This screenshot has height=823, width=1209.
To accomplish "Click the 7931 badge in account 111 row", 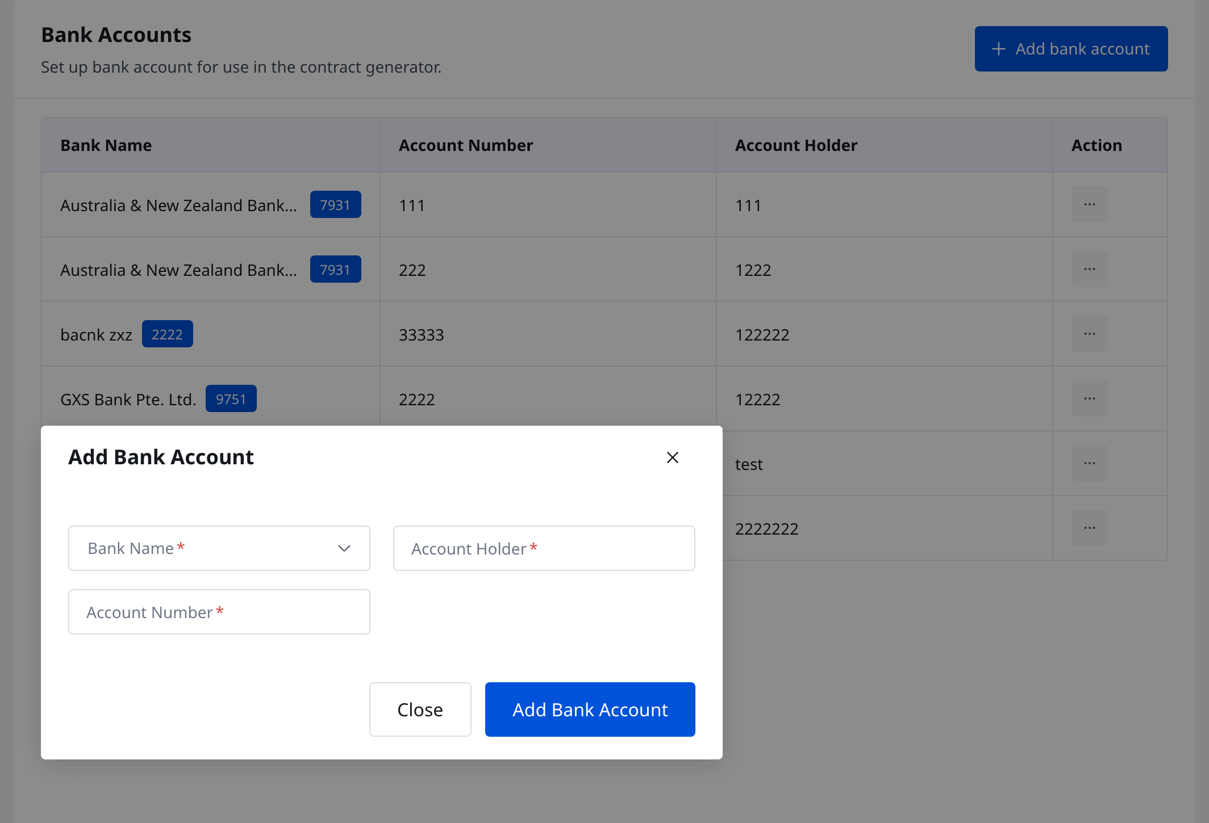I will tap(335, 204).
